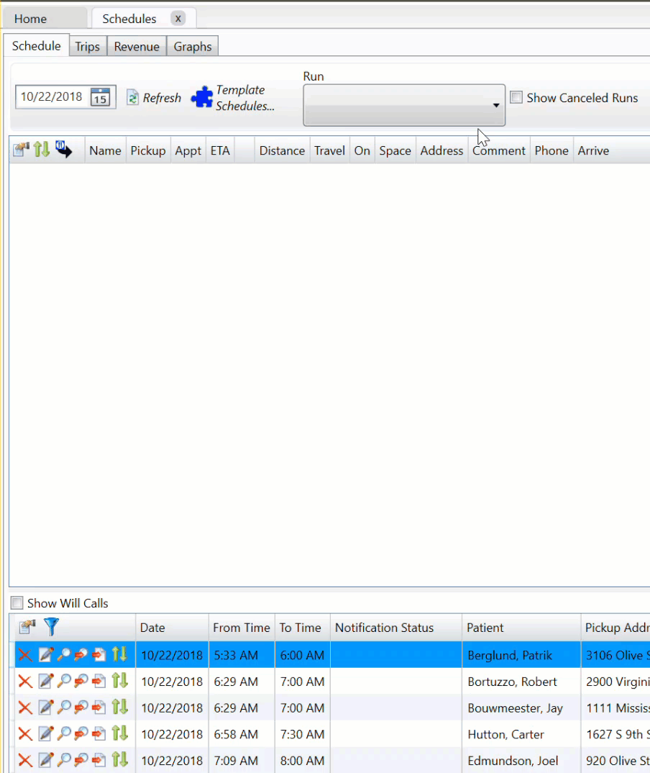Click green up-down arrows in schedule grid header

(42, 150)
